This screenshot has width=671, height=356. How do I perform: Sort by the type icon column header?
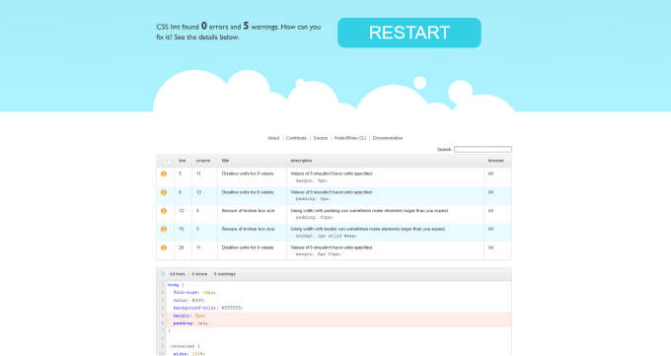[165, 161]
